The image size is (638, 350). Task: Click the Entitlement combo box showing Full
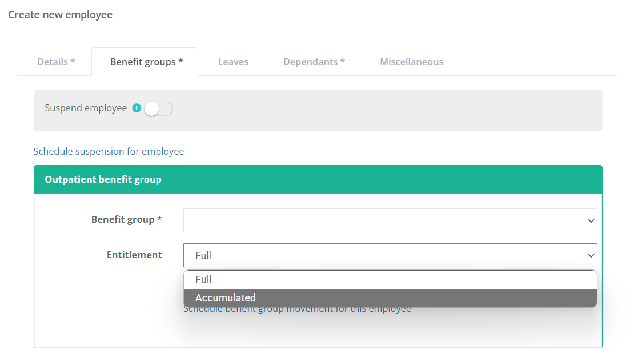[x=383, y=255]
